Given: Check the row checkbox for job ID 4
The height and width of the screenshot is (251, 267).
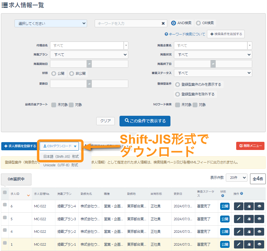Looking at the screenshot, I should (x=5, y=230).
